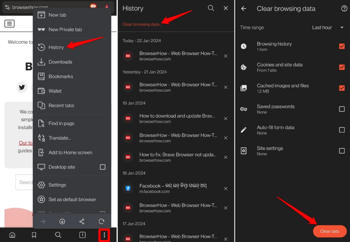Choose Translate... from menu
The width and height of the screenshot is (350, 242).
pos(72,138)
